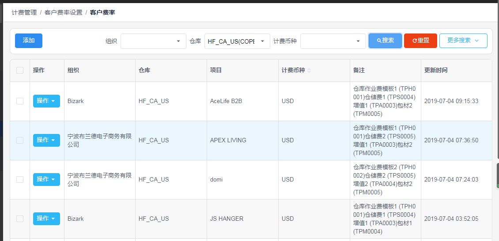Open the 组织 dropdown arrow

[178, 41]
